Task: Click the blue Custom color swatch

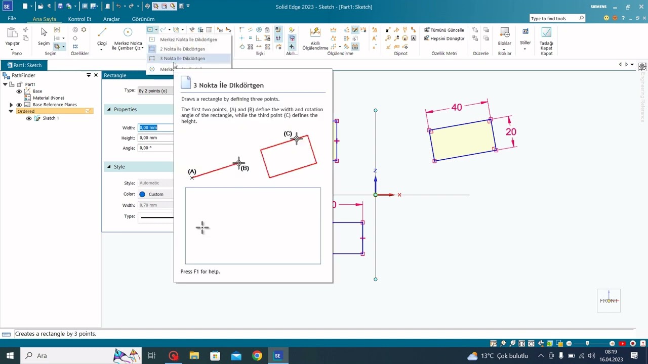Action: (142, 194)
